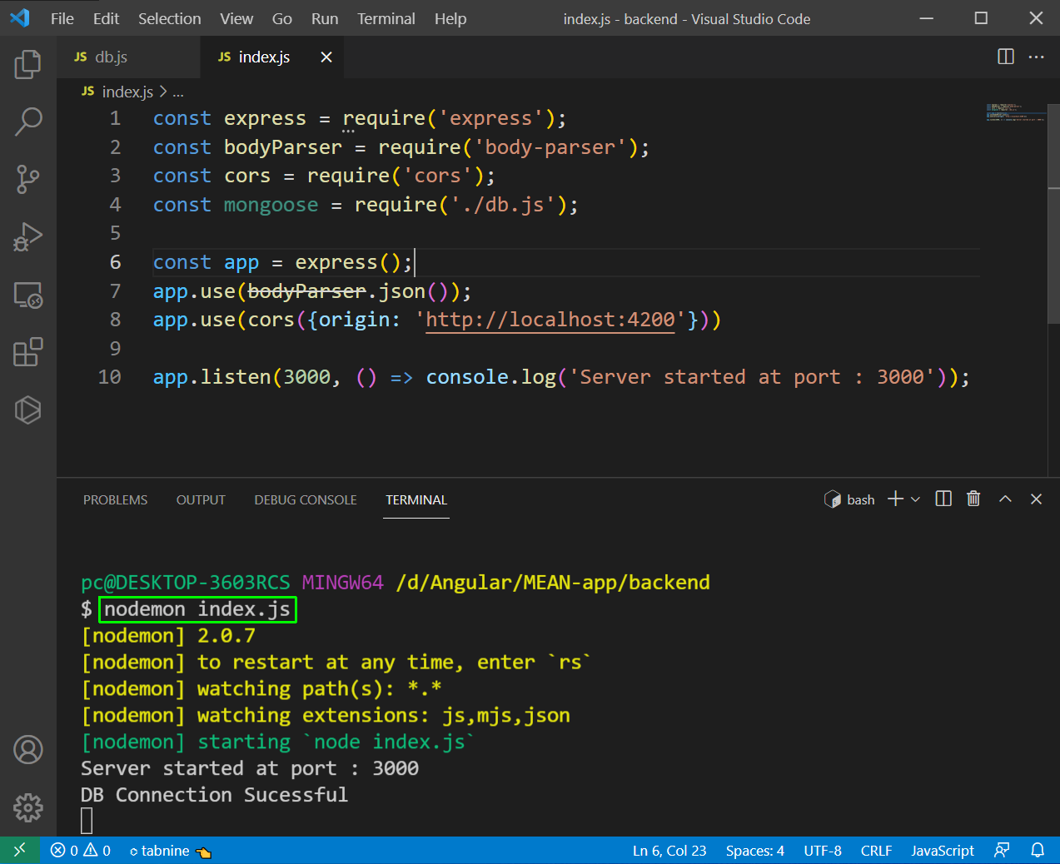Click 'Server started at port : 3000' terminal line
Screen dimensions: 1060x864
[x=250, y=768]
